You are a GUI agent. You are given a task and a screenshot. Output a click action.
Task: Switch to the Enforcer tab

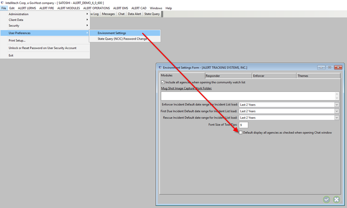tap(274, 76)
